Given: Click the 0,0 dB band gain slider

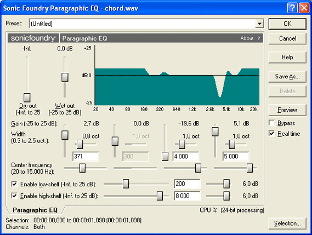Looking at the screenshot, I should (x=115, y=141).
